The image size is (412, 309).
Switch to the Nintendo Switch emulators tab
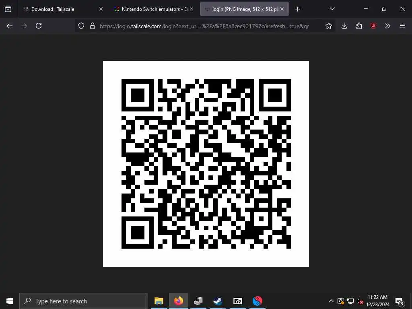tap(153, 9)
